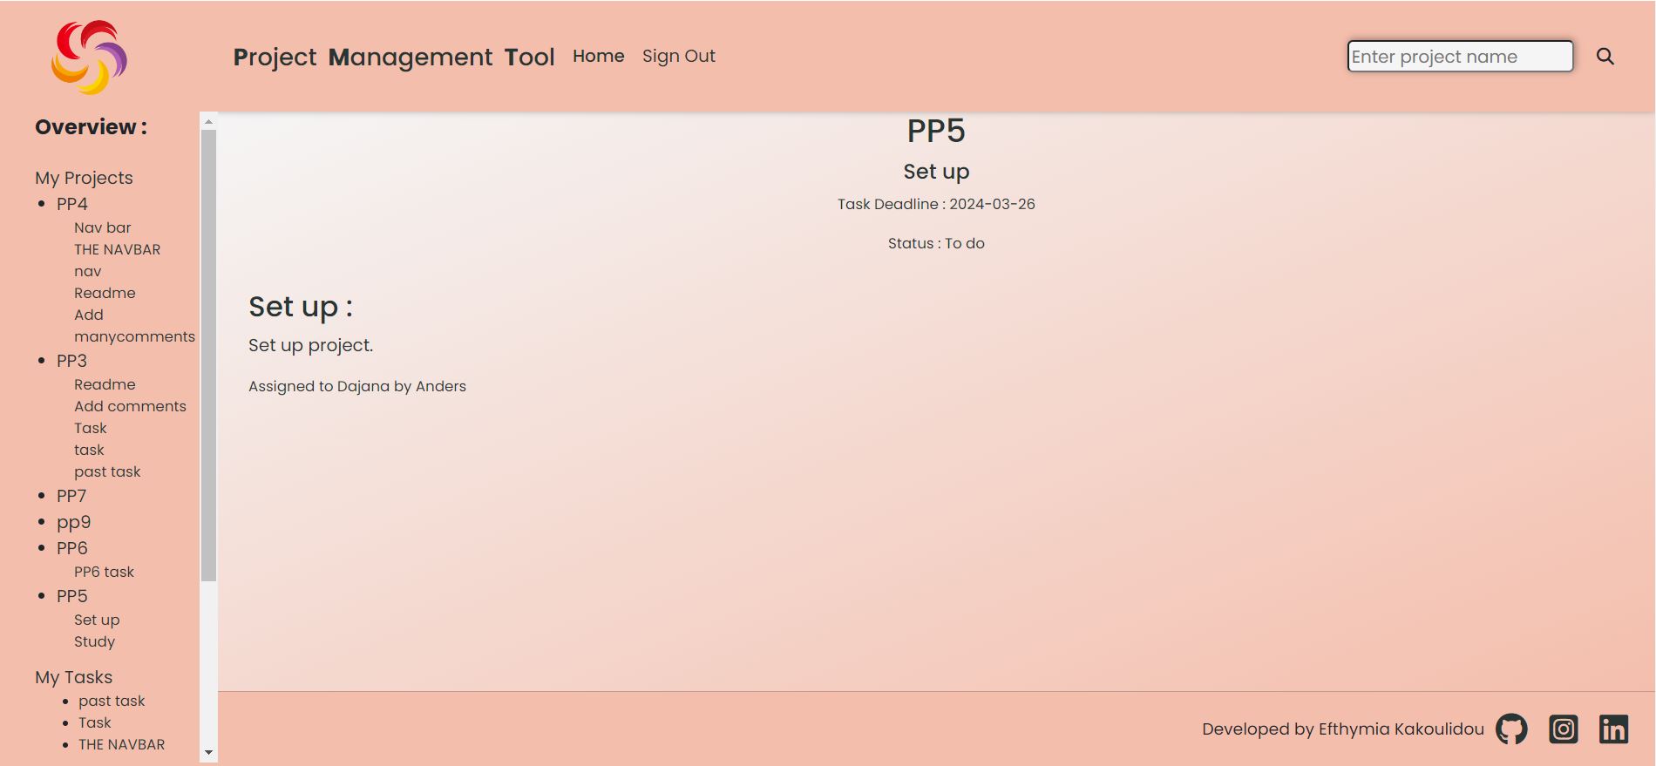
Task: Click Developed by Efthymia Kakoulidou text
Action: 1343,729
